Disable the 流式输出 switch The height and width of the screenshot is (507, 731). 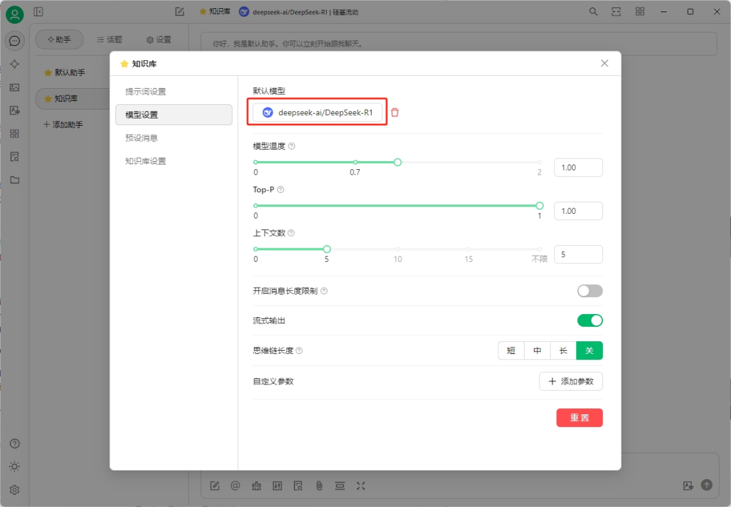pyautogui.click(x=590, y=320)
